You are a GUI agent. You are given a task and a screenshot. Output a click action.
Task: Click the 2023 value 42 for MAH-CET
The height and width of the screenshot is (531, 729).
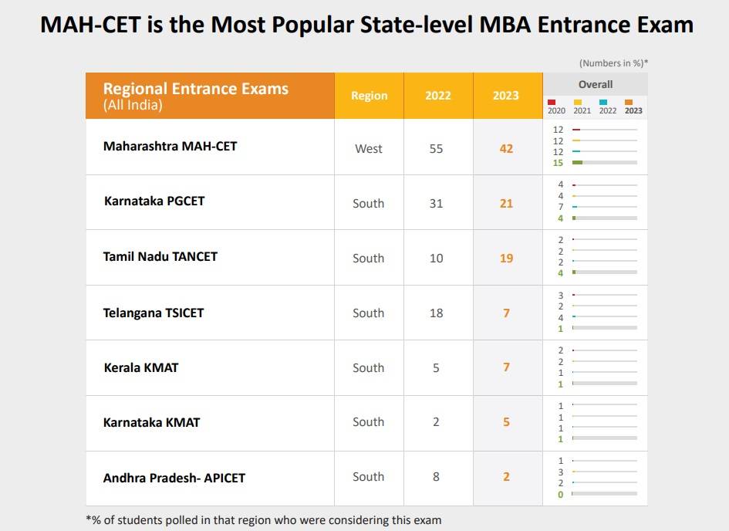506,148
